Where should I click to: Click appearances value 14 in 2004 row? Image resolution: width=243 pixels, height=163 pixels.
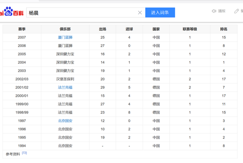[103, 62]
